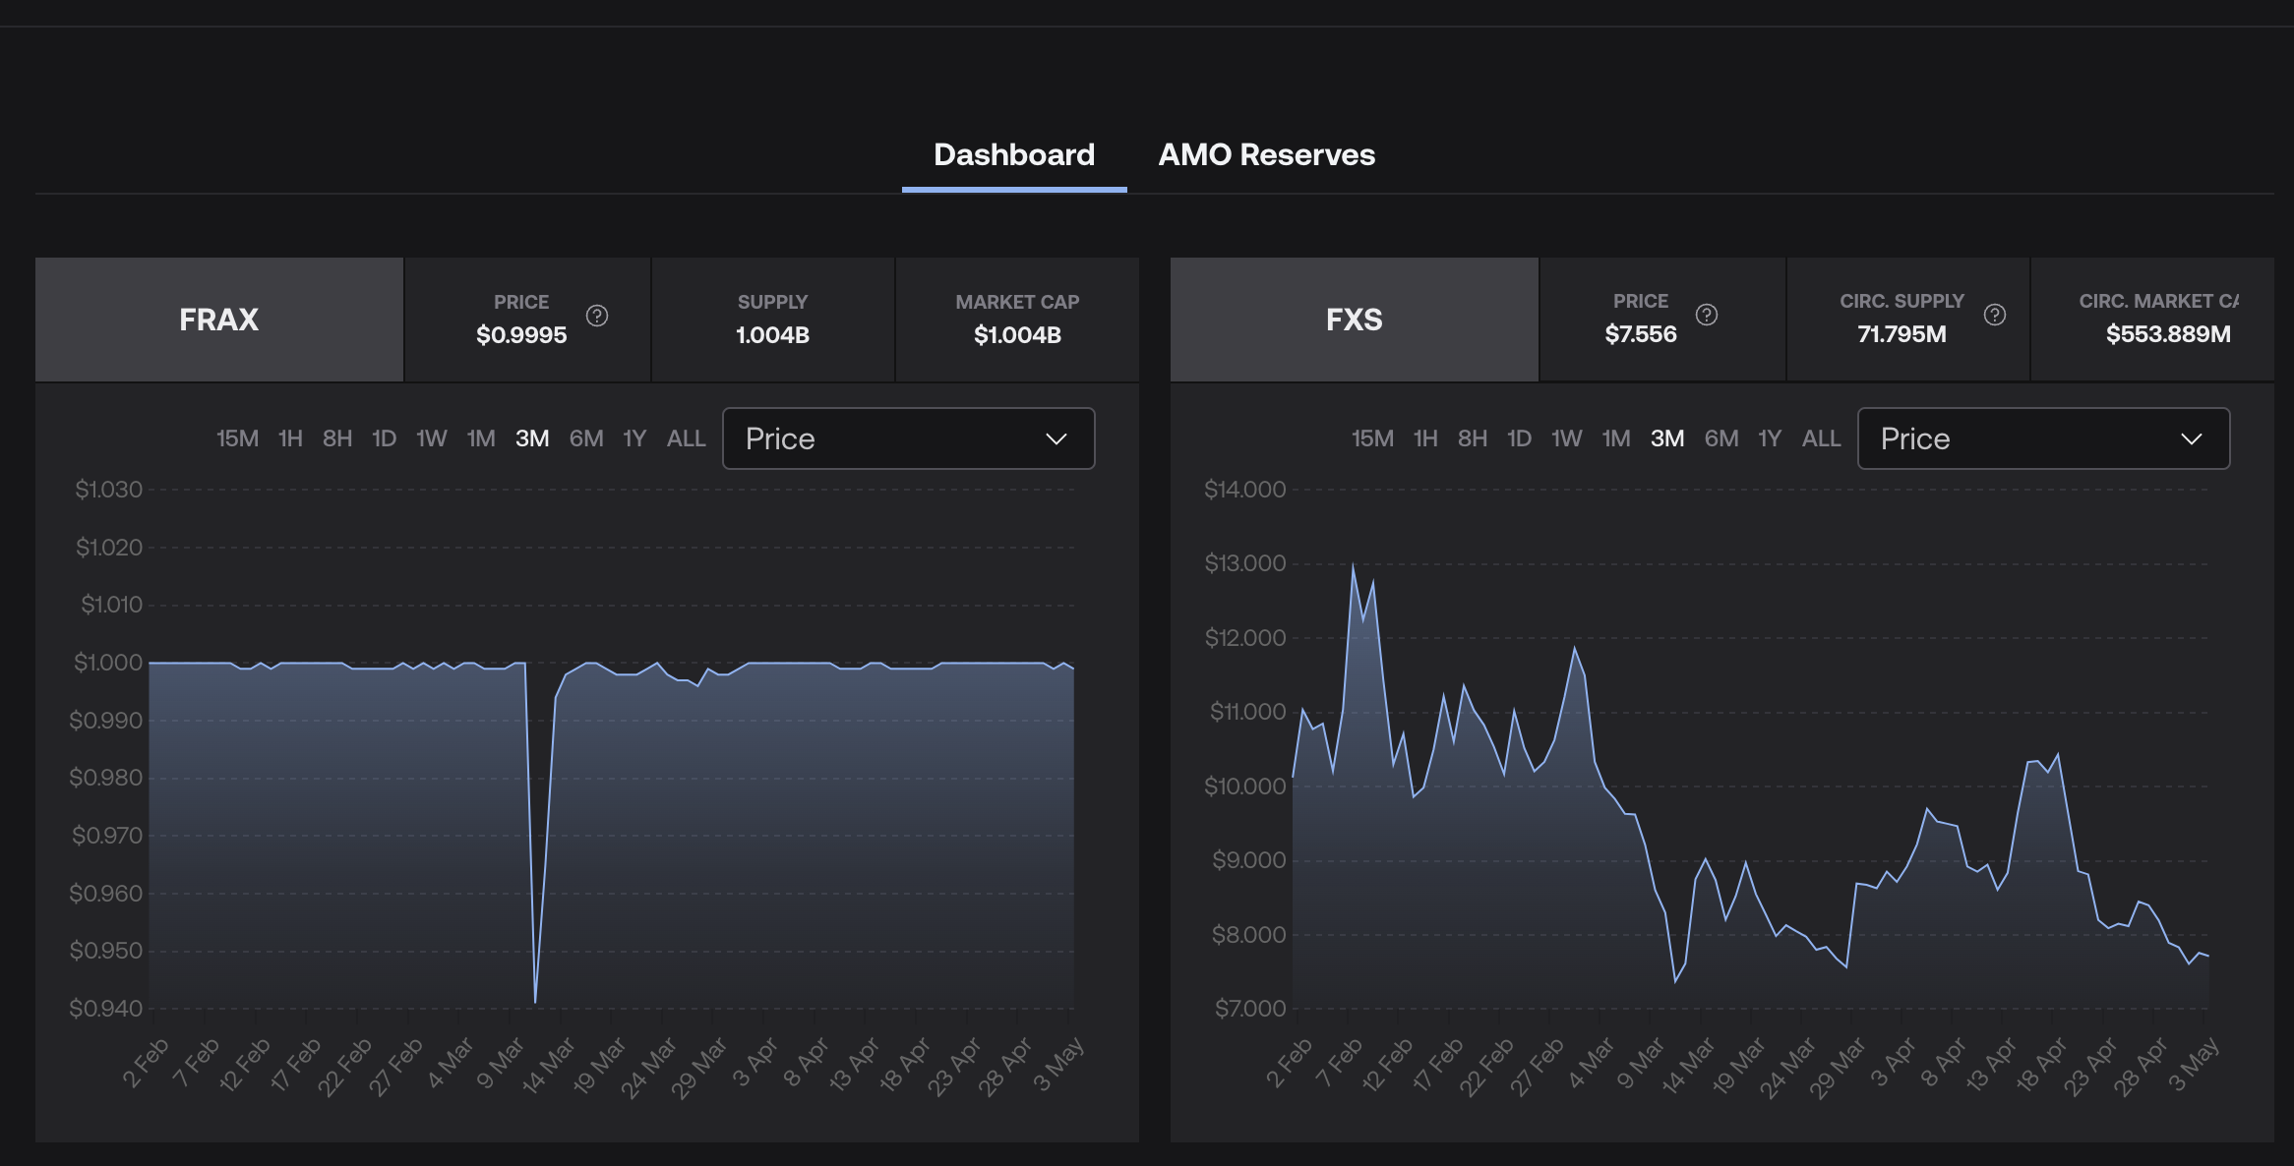2294x1166 pixels.
Task: Switch to the Dashboard tab
Action: (1014, 154)
